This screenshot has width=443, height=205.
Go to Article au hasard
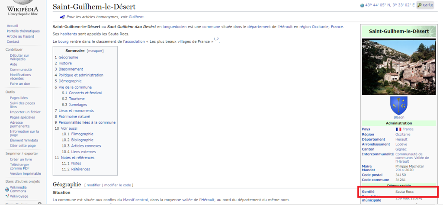pos(20,36)
